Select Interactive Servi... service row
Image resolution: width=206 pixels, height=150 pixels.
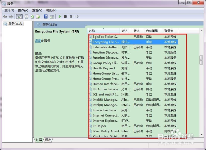click(133, 110)
